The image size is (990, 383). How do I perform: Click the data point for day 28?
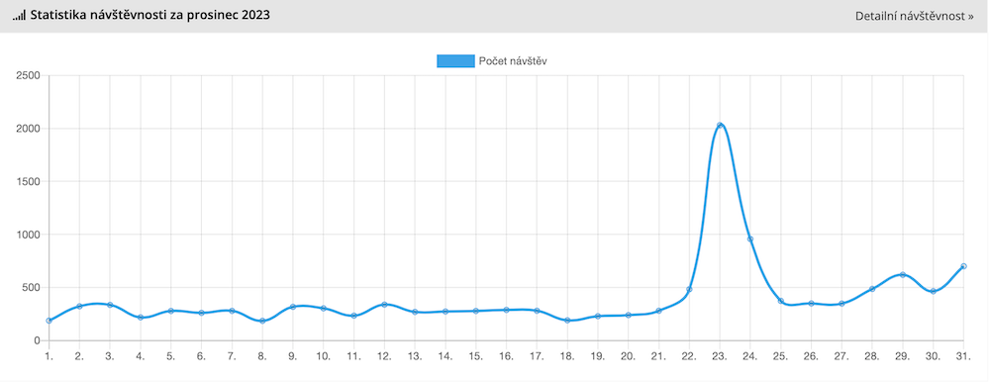click(x=872, y=289)
